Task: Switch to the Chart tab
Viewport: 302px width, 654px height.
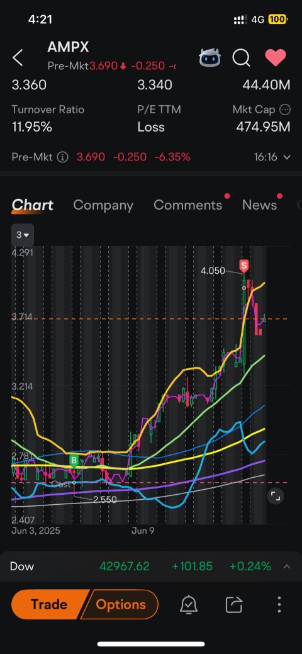Action: click(x=33, y=205)
